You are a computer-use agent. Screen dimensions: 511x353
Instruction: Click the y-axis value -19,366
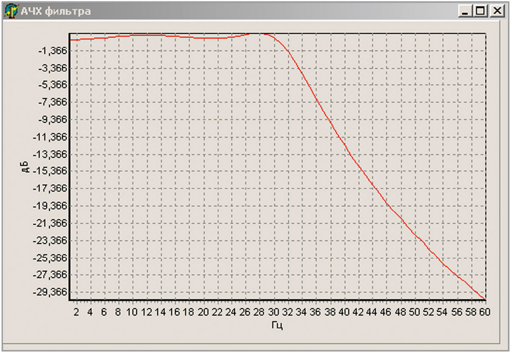[x=50, y=206]
